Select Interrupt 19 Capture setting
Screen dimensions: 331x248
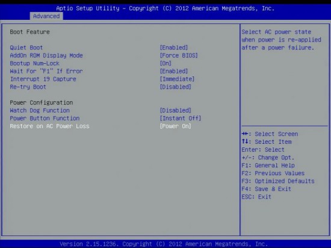point(43,79)
